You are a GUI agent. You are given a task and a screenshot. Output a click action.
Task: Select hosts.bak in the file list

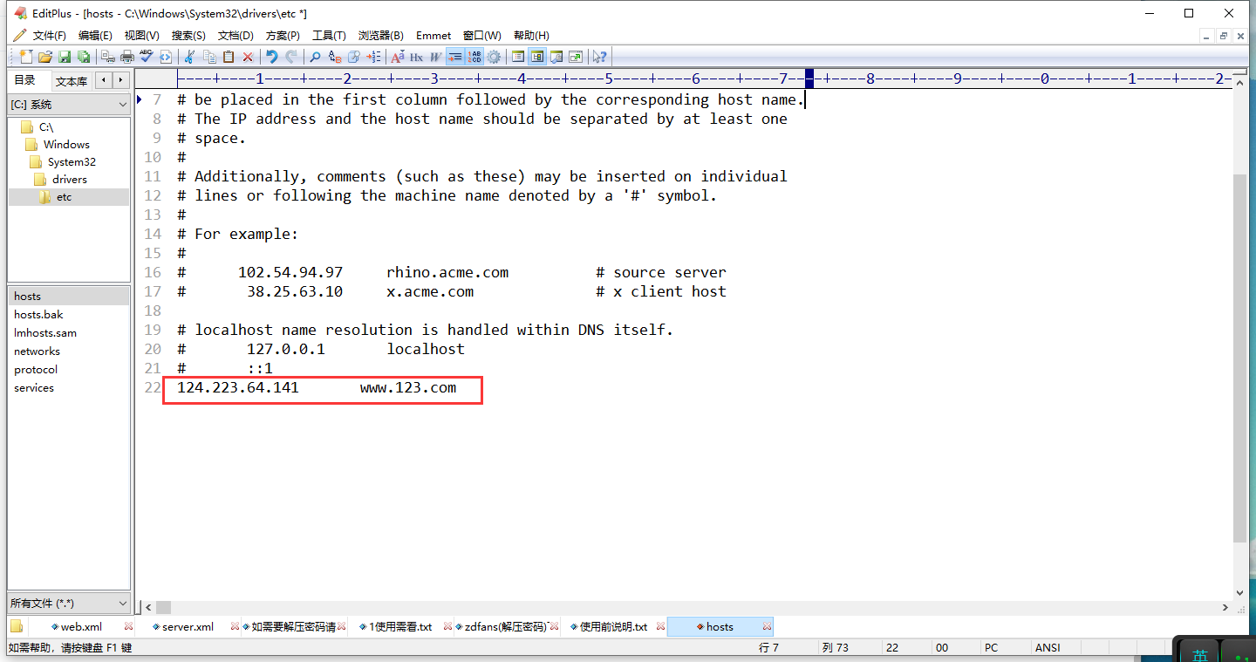(x=38, y=315)
